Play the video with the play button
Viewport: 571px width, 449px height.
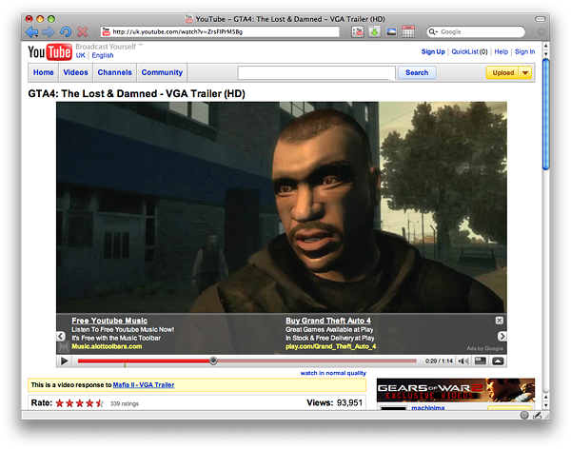tap(65, 361)
